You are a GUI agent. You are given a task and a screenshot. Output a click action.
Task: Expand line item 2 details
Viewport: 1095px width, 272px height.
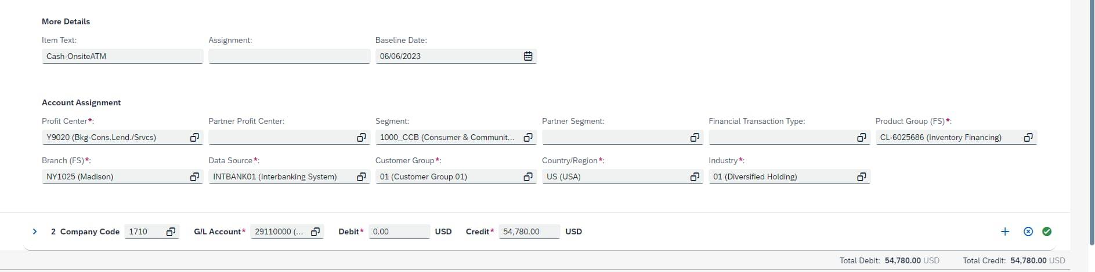[x=35, y=231]
